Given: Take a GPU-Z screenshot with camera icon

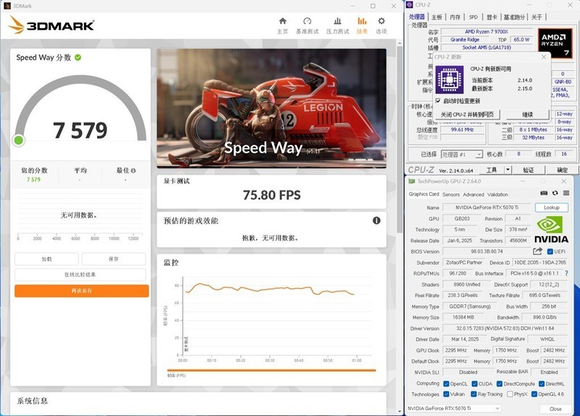Looking at the screenshot, I should tap(544, 193).
